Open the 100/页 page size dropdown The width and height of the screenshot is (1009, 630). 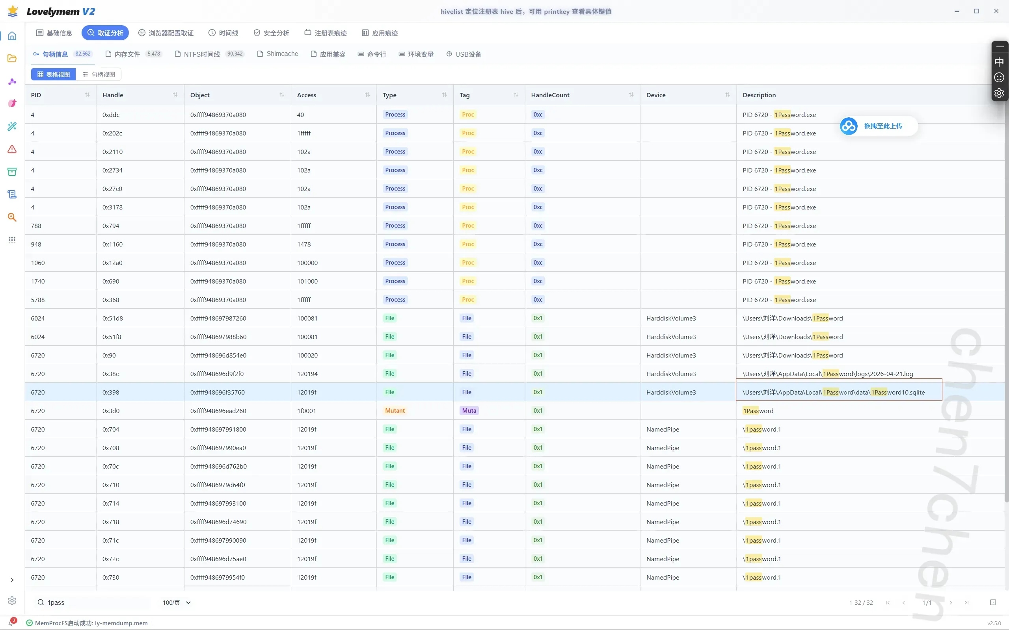point(177,602)
